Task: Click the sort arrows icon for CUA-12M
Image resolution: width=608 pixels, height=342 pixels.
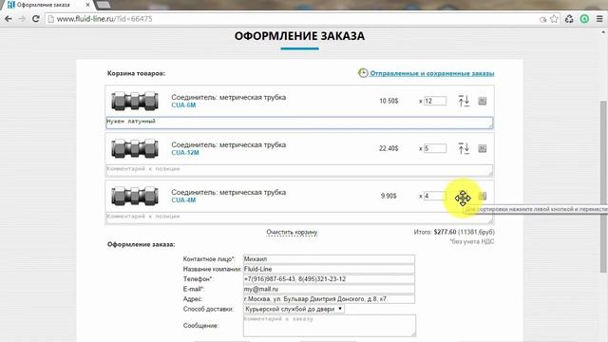Action: coord(464,148)
